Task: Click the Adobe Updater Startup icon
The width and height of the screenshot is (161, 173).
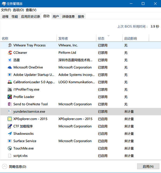Action: [x=10, y=75]
